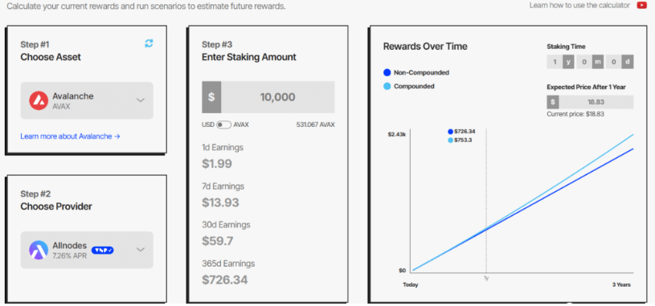This screenshot has width=655, height=306.
Task: Click the refresh icon in Step #1
Action: (149, 43)
